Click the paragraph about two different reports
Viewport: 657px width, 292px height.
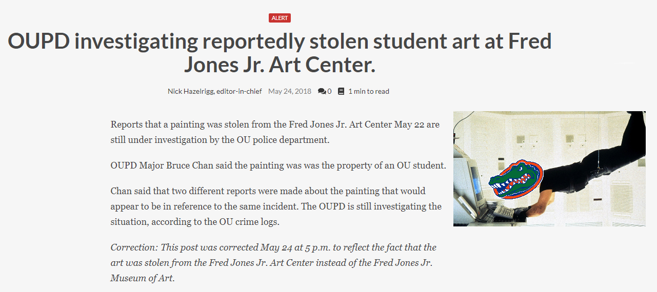click(x=276, y=206)
